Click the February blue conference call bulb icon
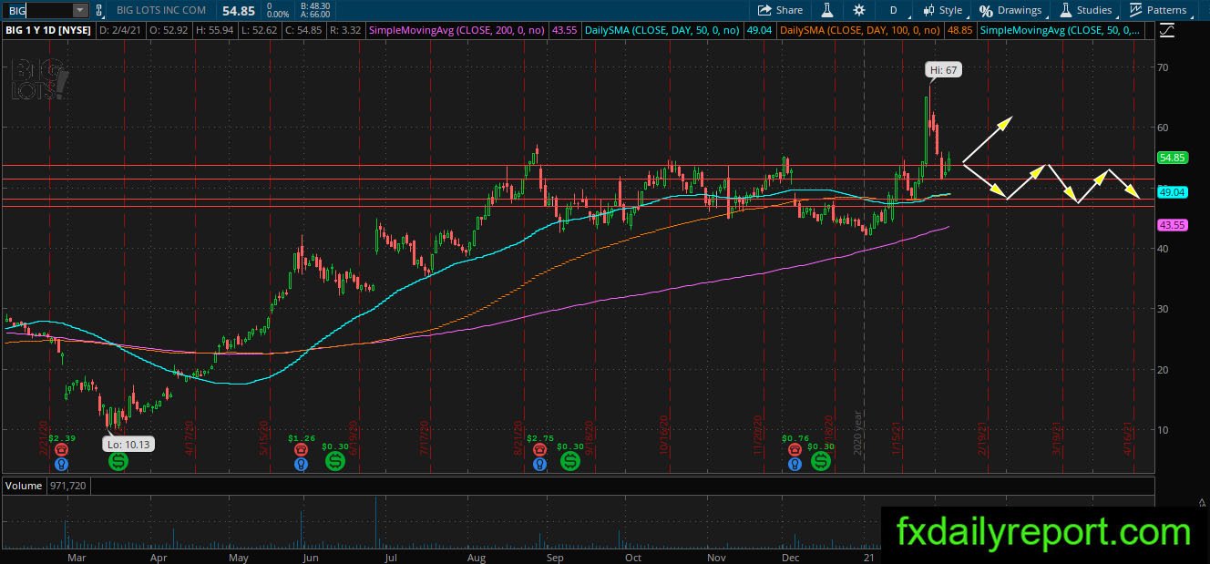The width and height of the screenshot is (1210, 564). point(60,465)
